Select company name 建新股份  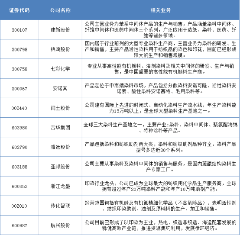click(60, 30)
